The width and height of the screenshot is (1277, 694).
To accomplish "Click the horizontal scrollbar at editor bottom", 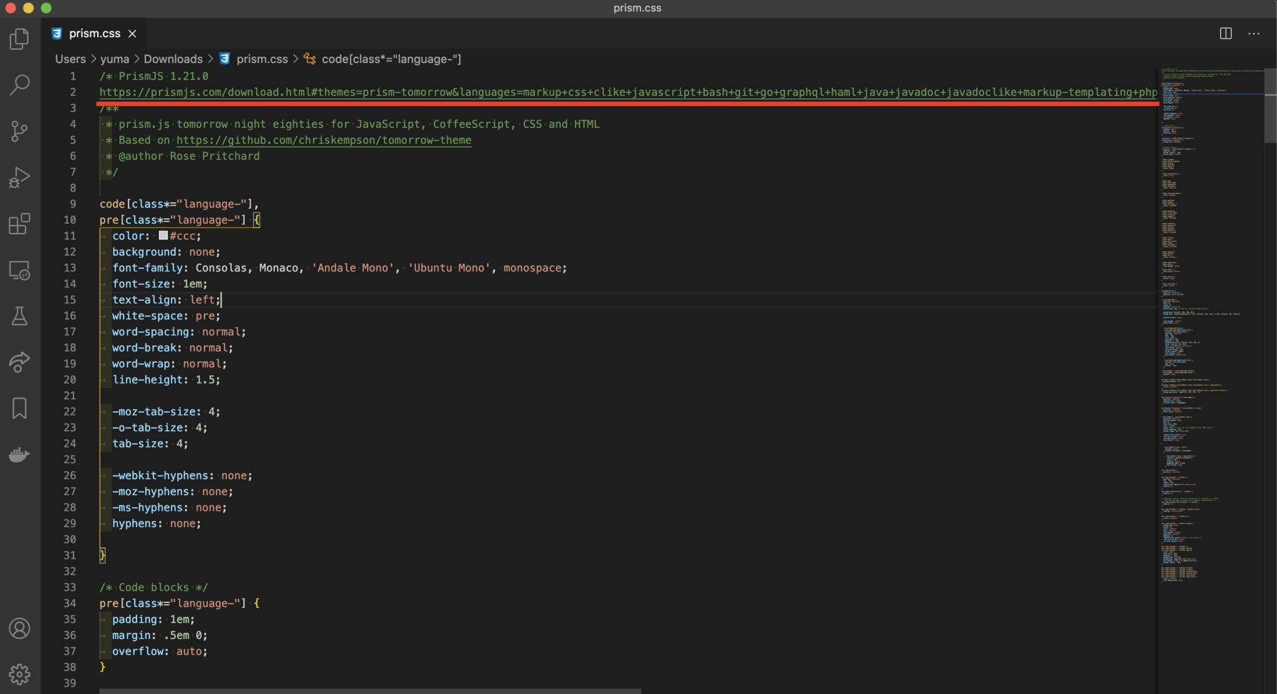I will click(370, 690).
